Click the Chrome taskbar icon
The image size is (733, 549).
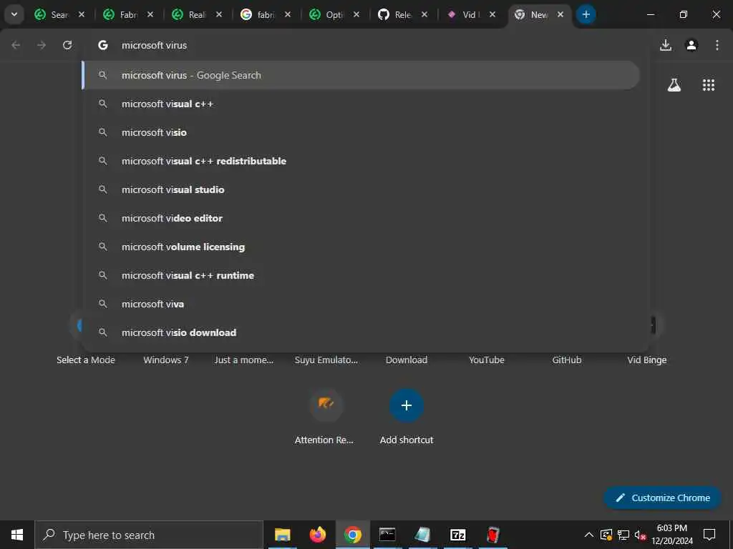352,535
